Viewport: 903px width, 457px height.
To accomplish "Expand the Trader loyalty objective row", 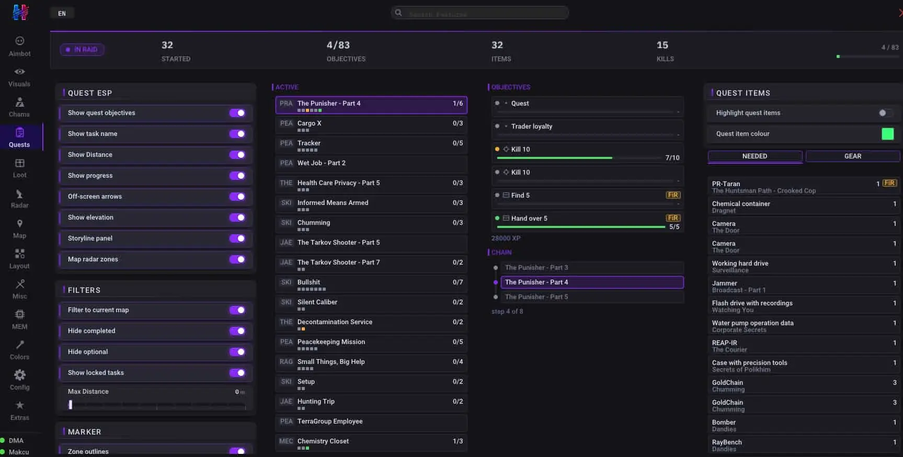I will click(x=587, y=130).
